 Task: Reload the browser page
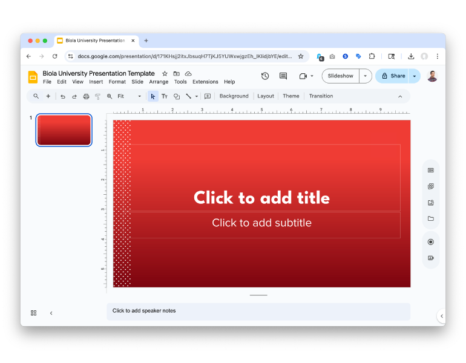point(54,56)
